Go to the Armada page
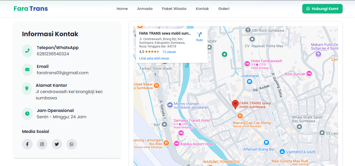Image resolution: width=355 pixels, height=166 pixels. pos(145,9)
